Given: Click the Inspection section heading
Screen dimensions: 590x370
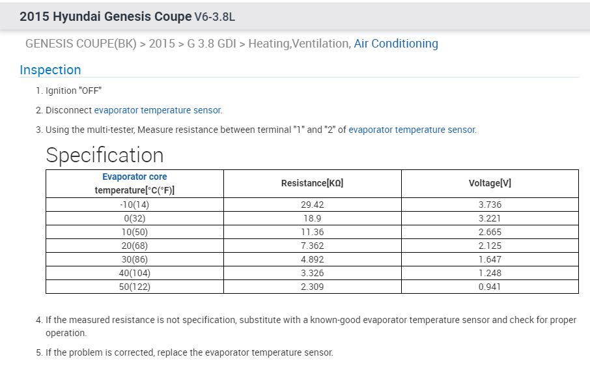Looking at the screenshot, I should 50,70.
